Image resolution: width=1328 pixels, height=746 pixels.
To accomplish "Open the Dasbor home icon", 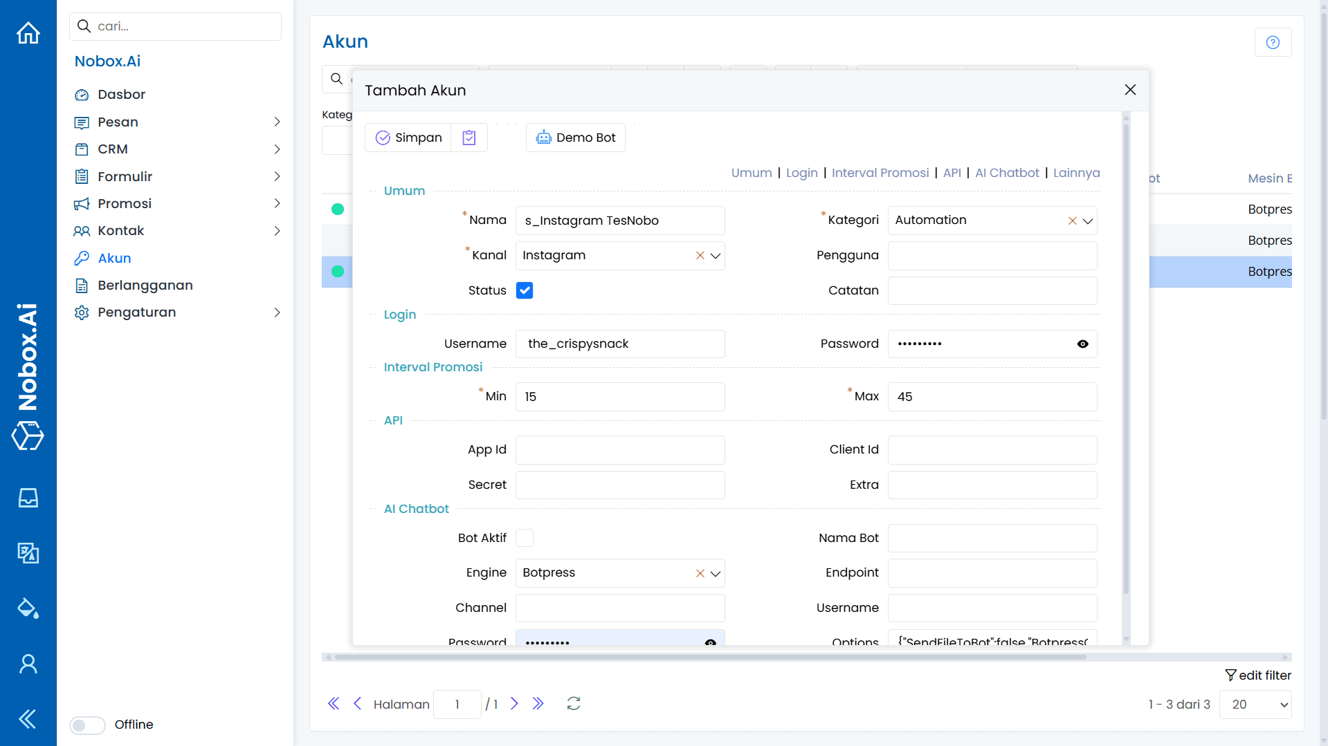I will [x=28, y=32].
